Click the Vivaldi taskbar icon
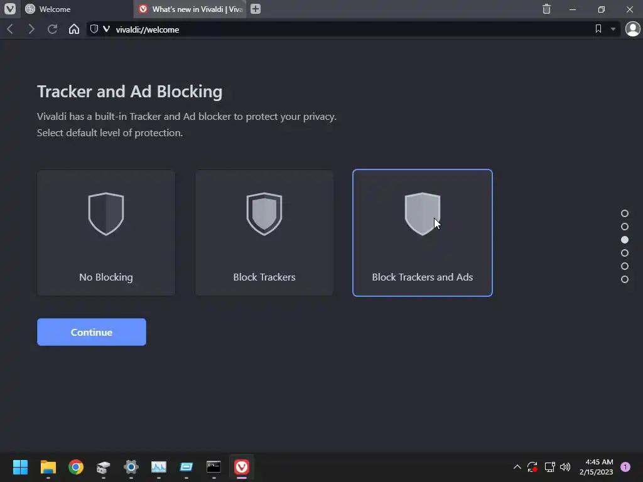 242,467
